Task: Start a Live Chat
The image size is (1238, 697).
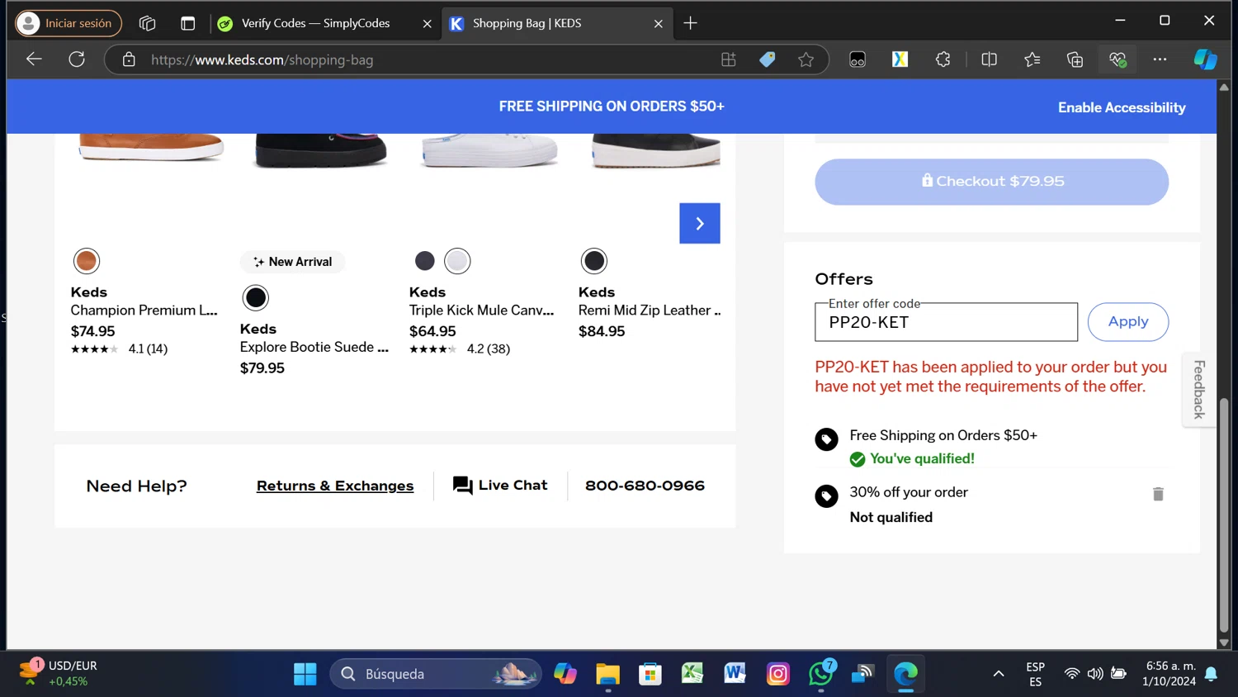Action: point(500,486)
